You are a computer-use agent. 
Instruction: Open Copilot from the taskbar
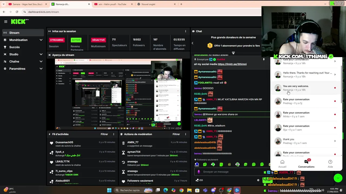[x=174, y=190]
